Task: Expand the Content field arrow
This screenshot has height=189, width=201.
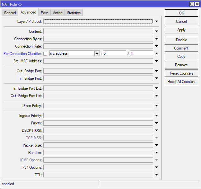Action: pyautogui.click(x=156, y=31)
